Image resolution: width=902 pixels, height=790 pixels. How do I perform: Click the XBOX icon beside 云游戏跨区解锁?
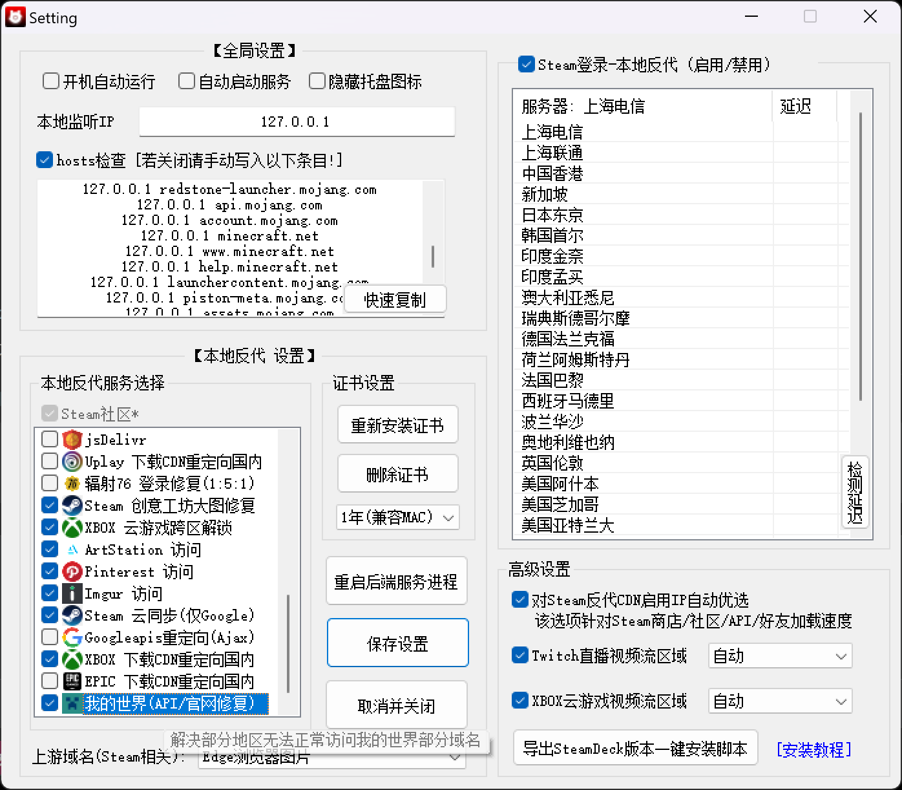pyautogui.click(x=72, y=528)
